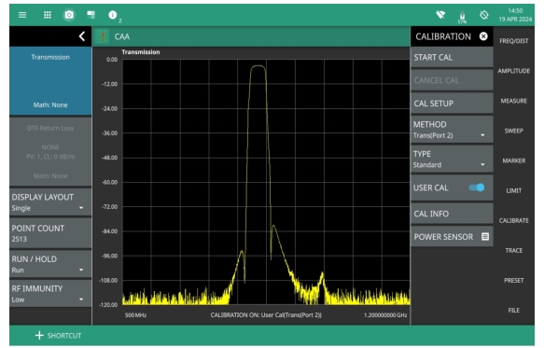Open the MARKER menu
Screen dimensions: 544x348
514,160
